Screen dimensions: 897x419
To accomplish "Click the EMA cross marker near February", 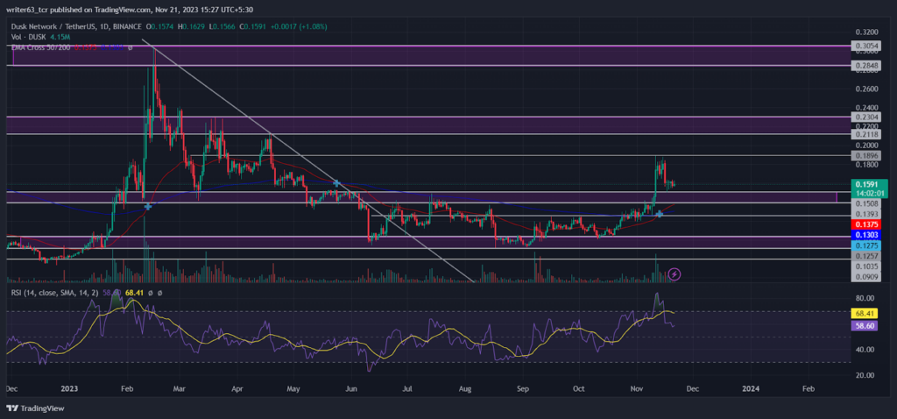I will click(x=147, y=206).
